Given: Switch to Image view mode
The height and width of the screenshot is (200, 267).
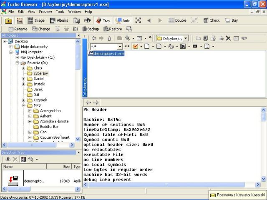Looking at the screenshot, I should coord(36,20).
